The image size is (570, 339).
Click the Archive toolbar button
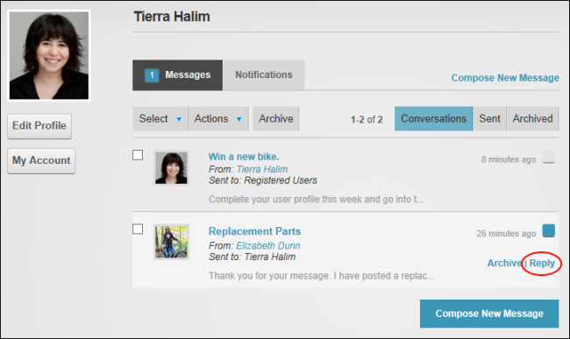pyautogui.click(x=276, y=118)
